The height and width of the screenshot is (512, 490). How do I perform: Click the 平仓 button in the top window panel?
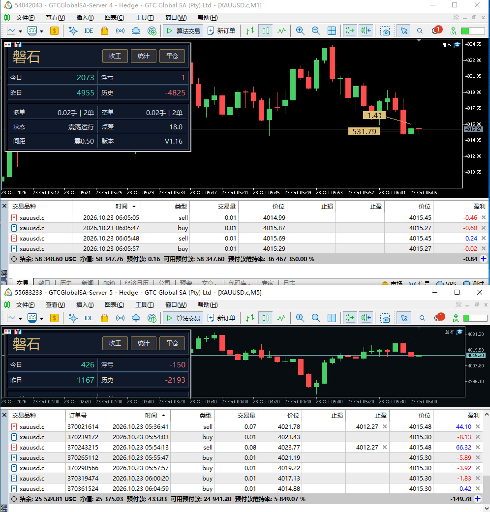click(172, 56)
